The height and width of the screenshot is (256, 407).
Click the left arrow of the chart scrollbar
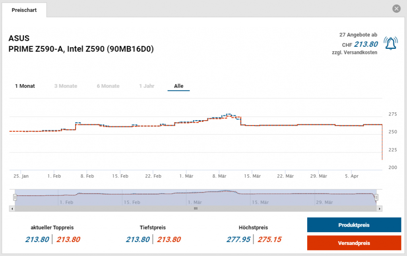click(x=12, y=208)
